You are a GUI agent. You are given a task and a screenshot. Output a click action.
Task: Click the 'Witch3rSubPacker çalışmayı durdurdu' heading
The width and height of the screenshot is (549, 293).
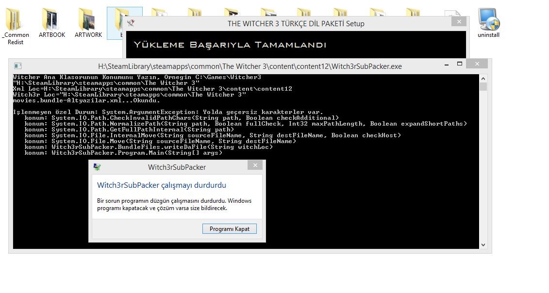pos(162,185)
